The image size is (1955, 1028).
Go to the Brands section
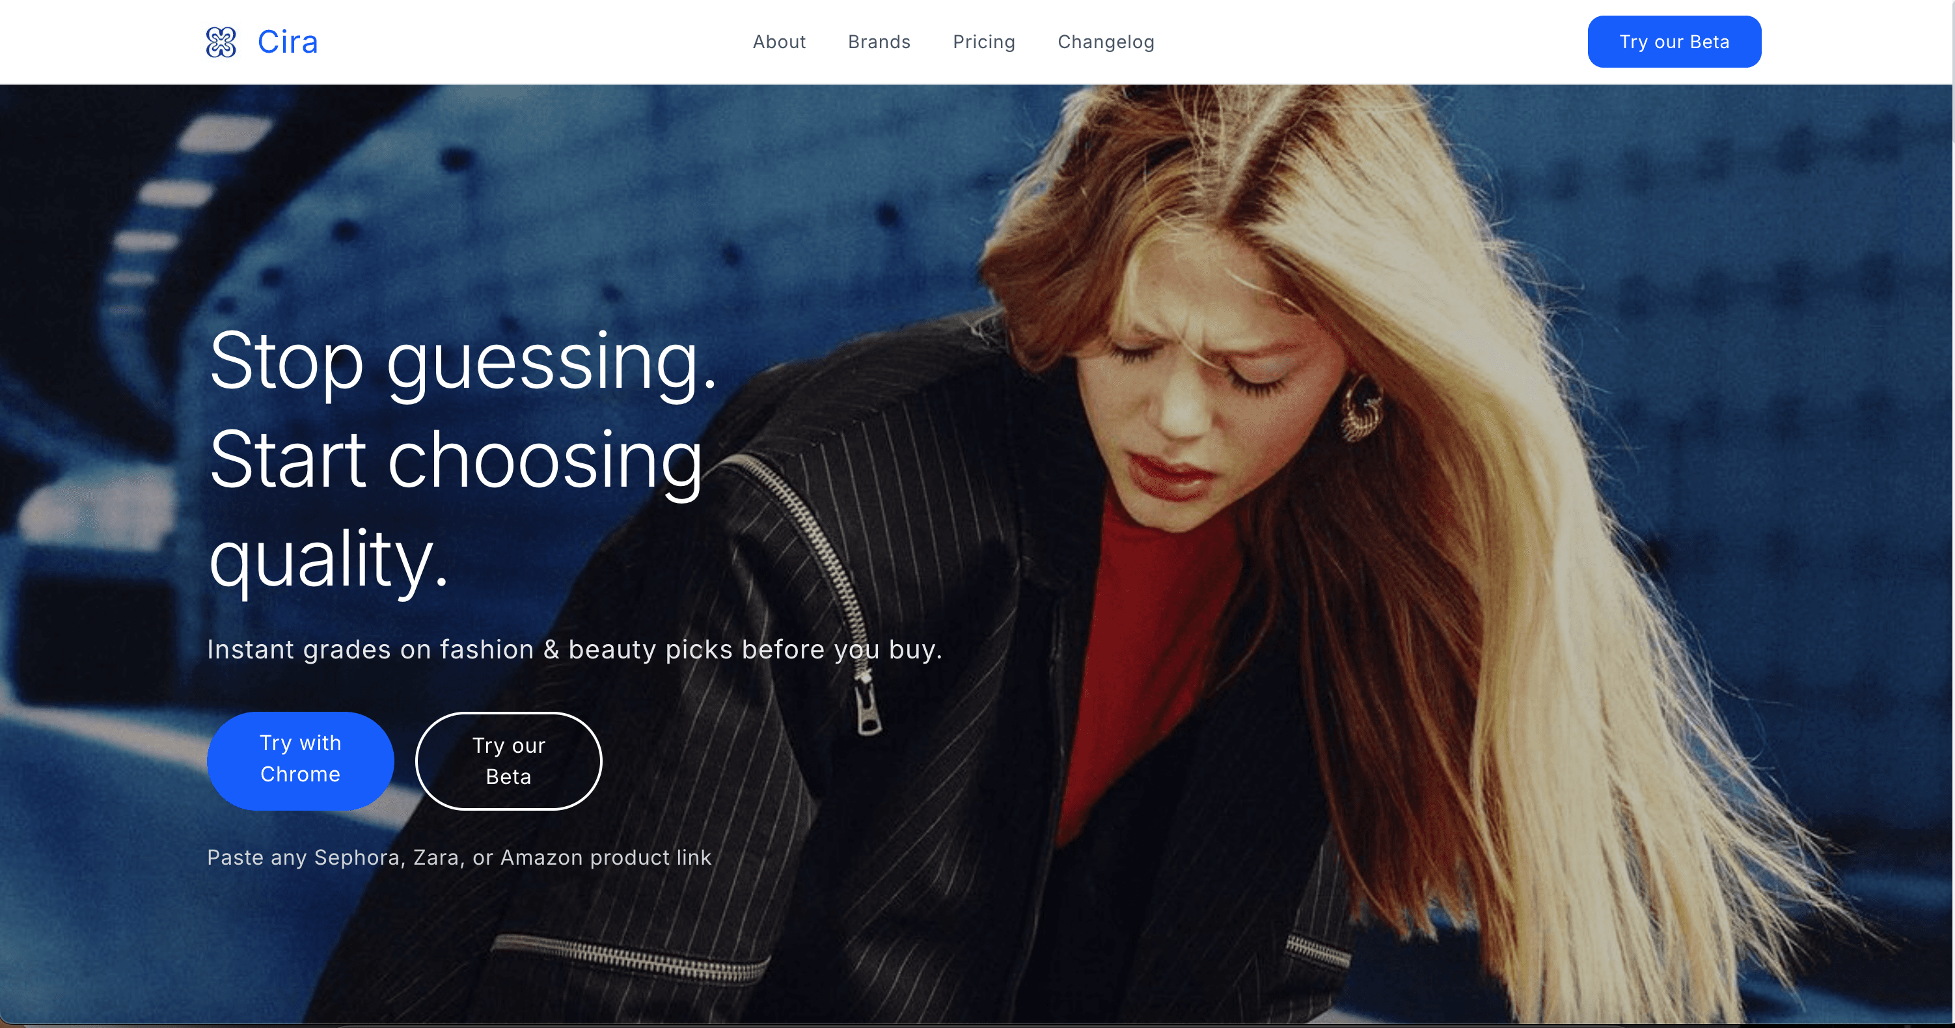point(879,42)
